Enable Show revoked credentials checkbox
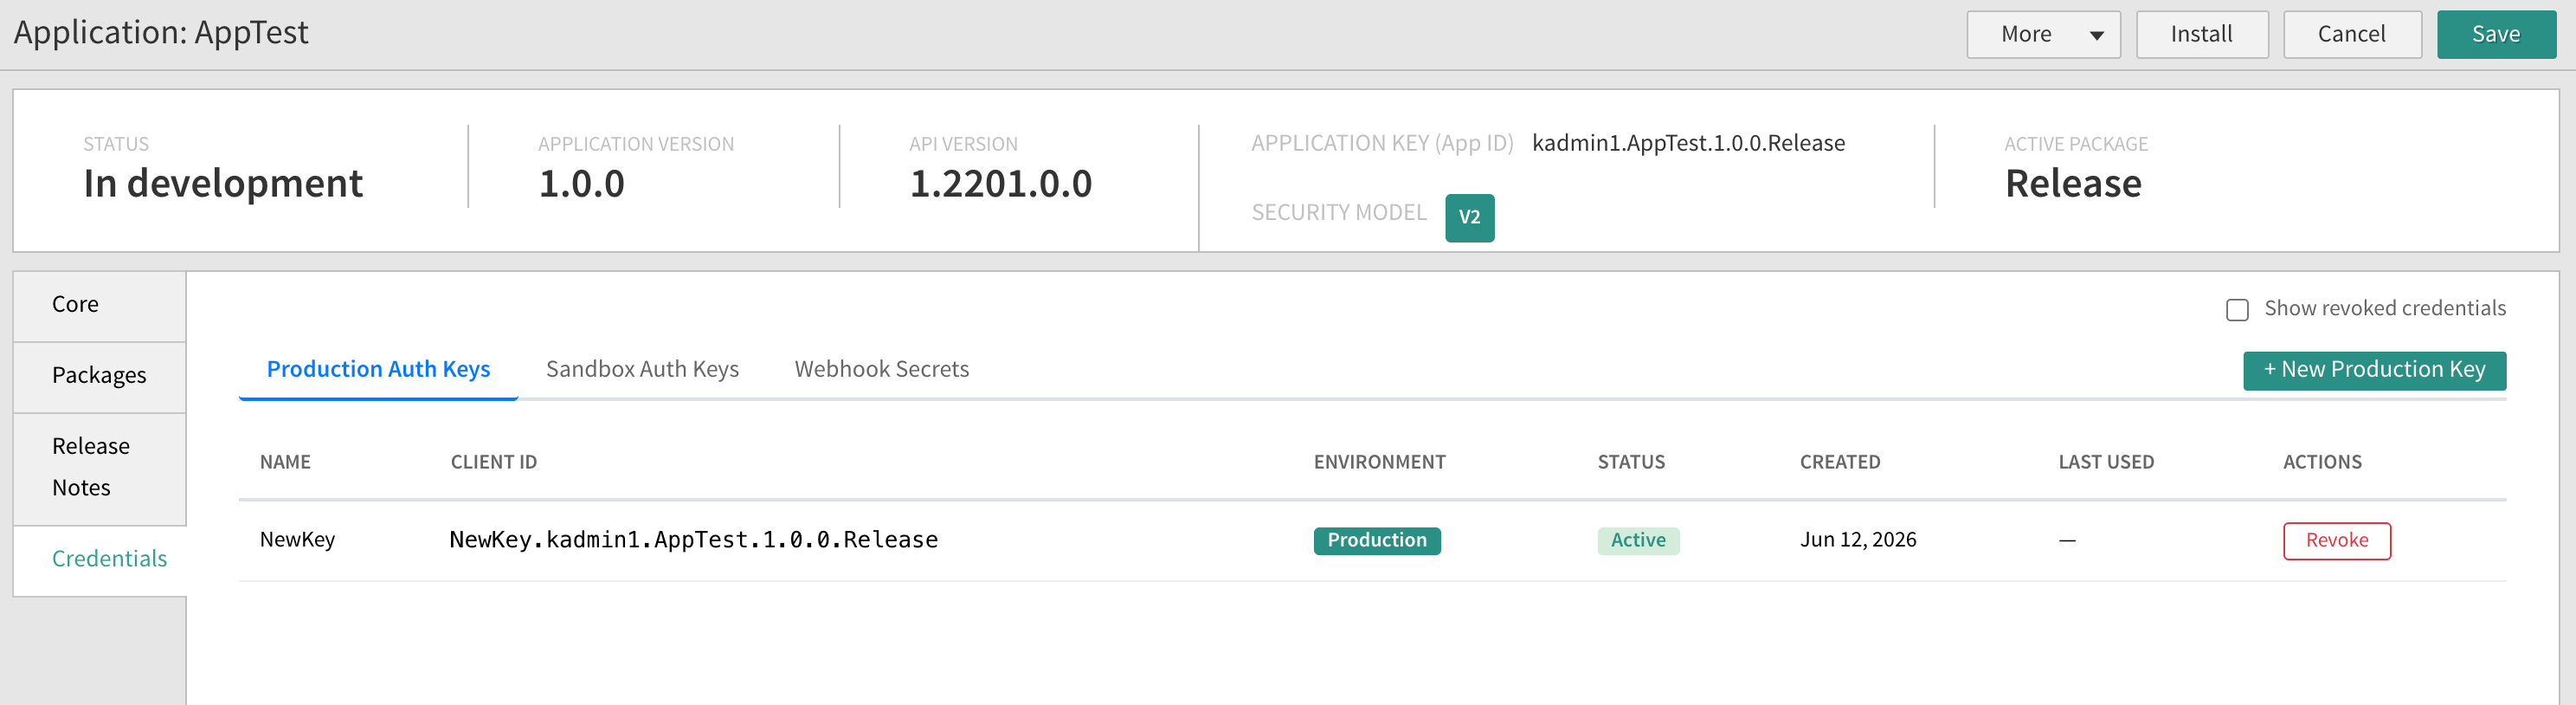Screen dimensions: 2576x705 click(x=2237, y=309)
